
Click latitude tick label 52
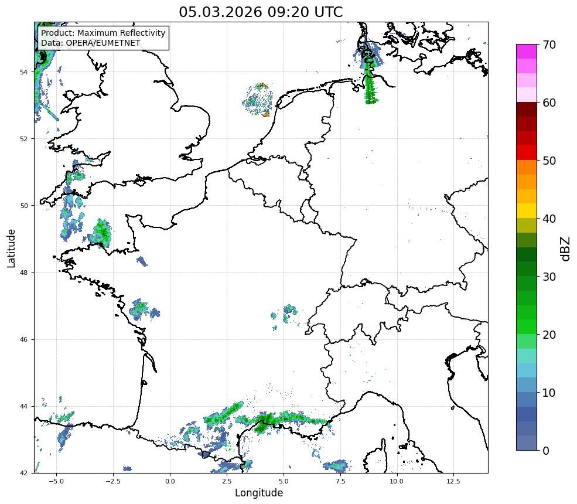click(x=23, y=139)
